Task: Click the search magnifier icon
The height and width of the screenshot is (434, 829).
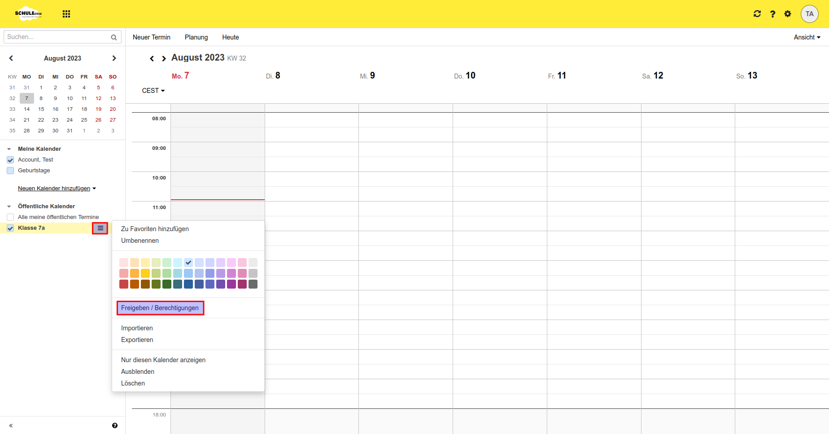Action: (114, 37)
